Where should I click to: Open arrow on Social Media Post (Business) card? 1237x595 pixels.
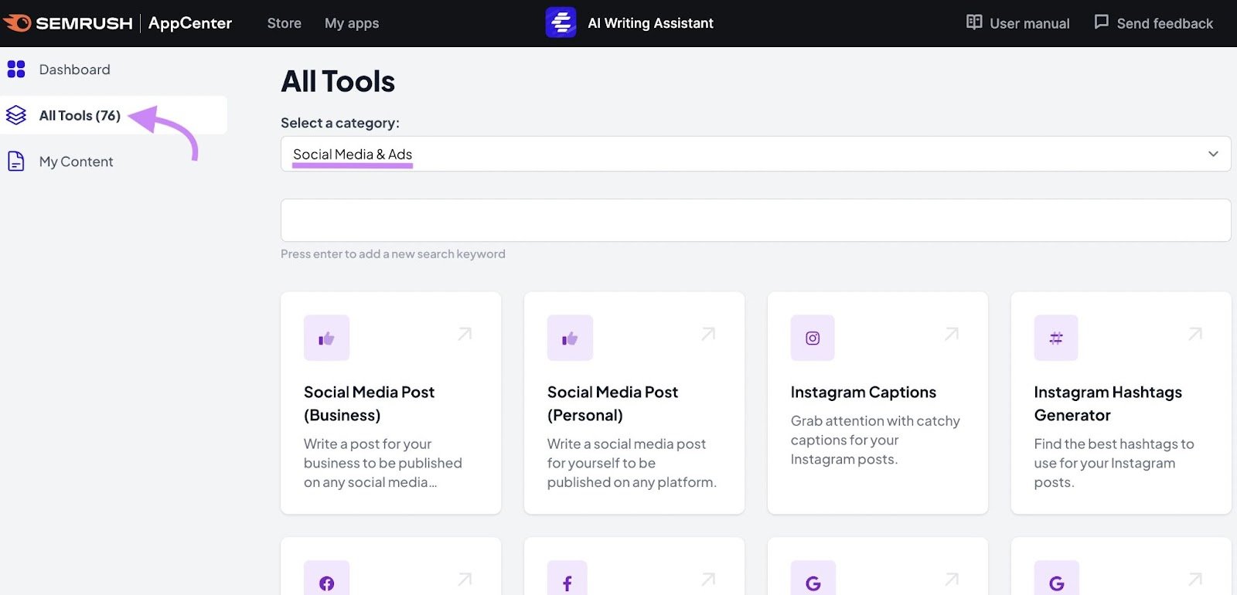pos(465,334)
